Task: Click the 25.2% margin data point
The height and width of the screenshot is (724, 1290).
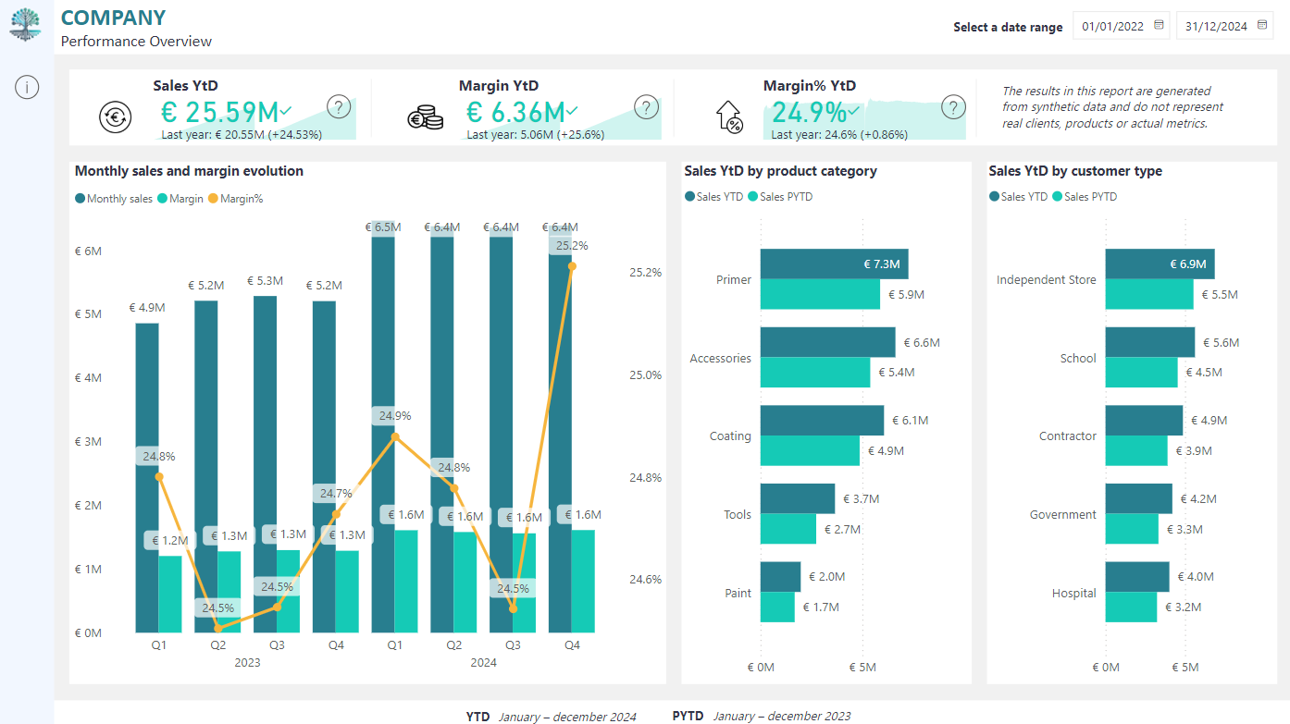Action: point(572,266)
